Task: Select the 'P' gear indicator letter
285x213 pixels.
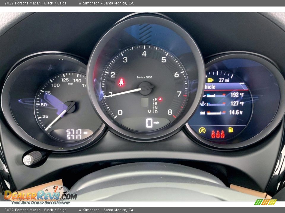Action: 156,99
